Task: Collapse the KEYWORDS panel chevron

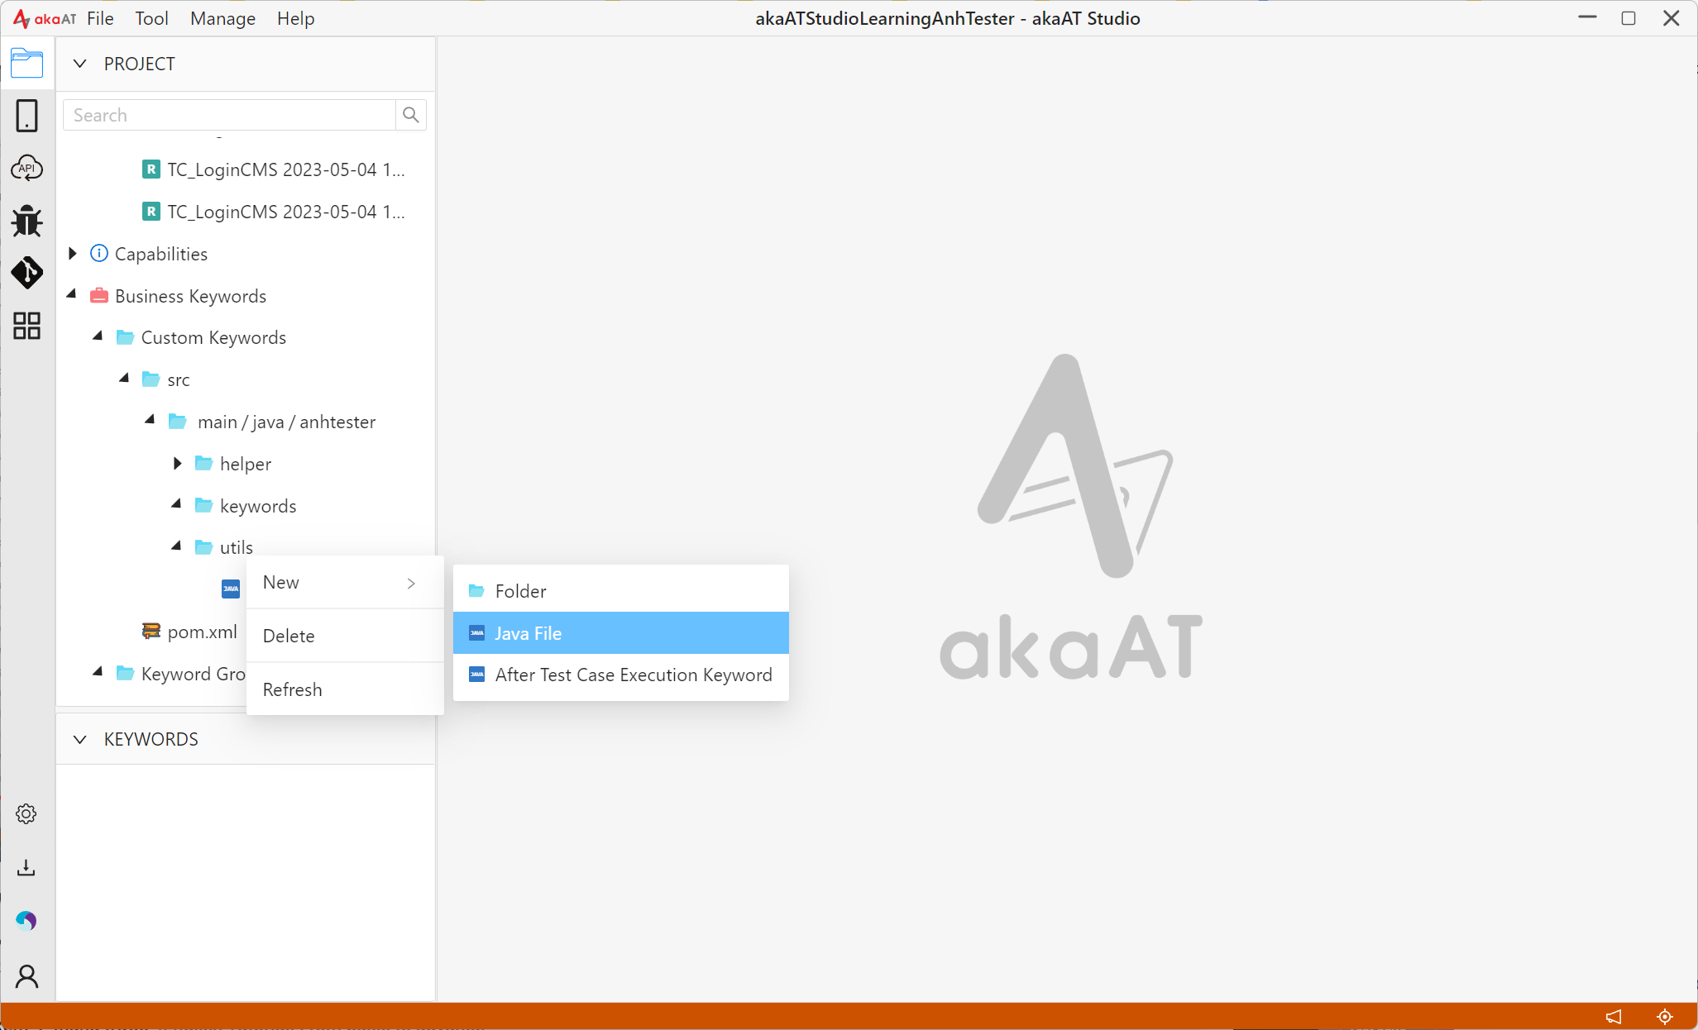Action: tap(80, 739)
